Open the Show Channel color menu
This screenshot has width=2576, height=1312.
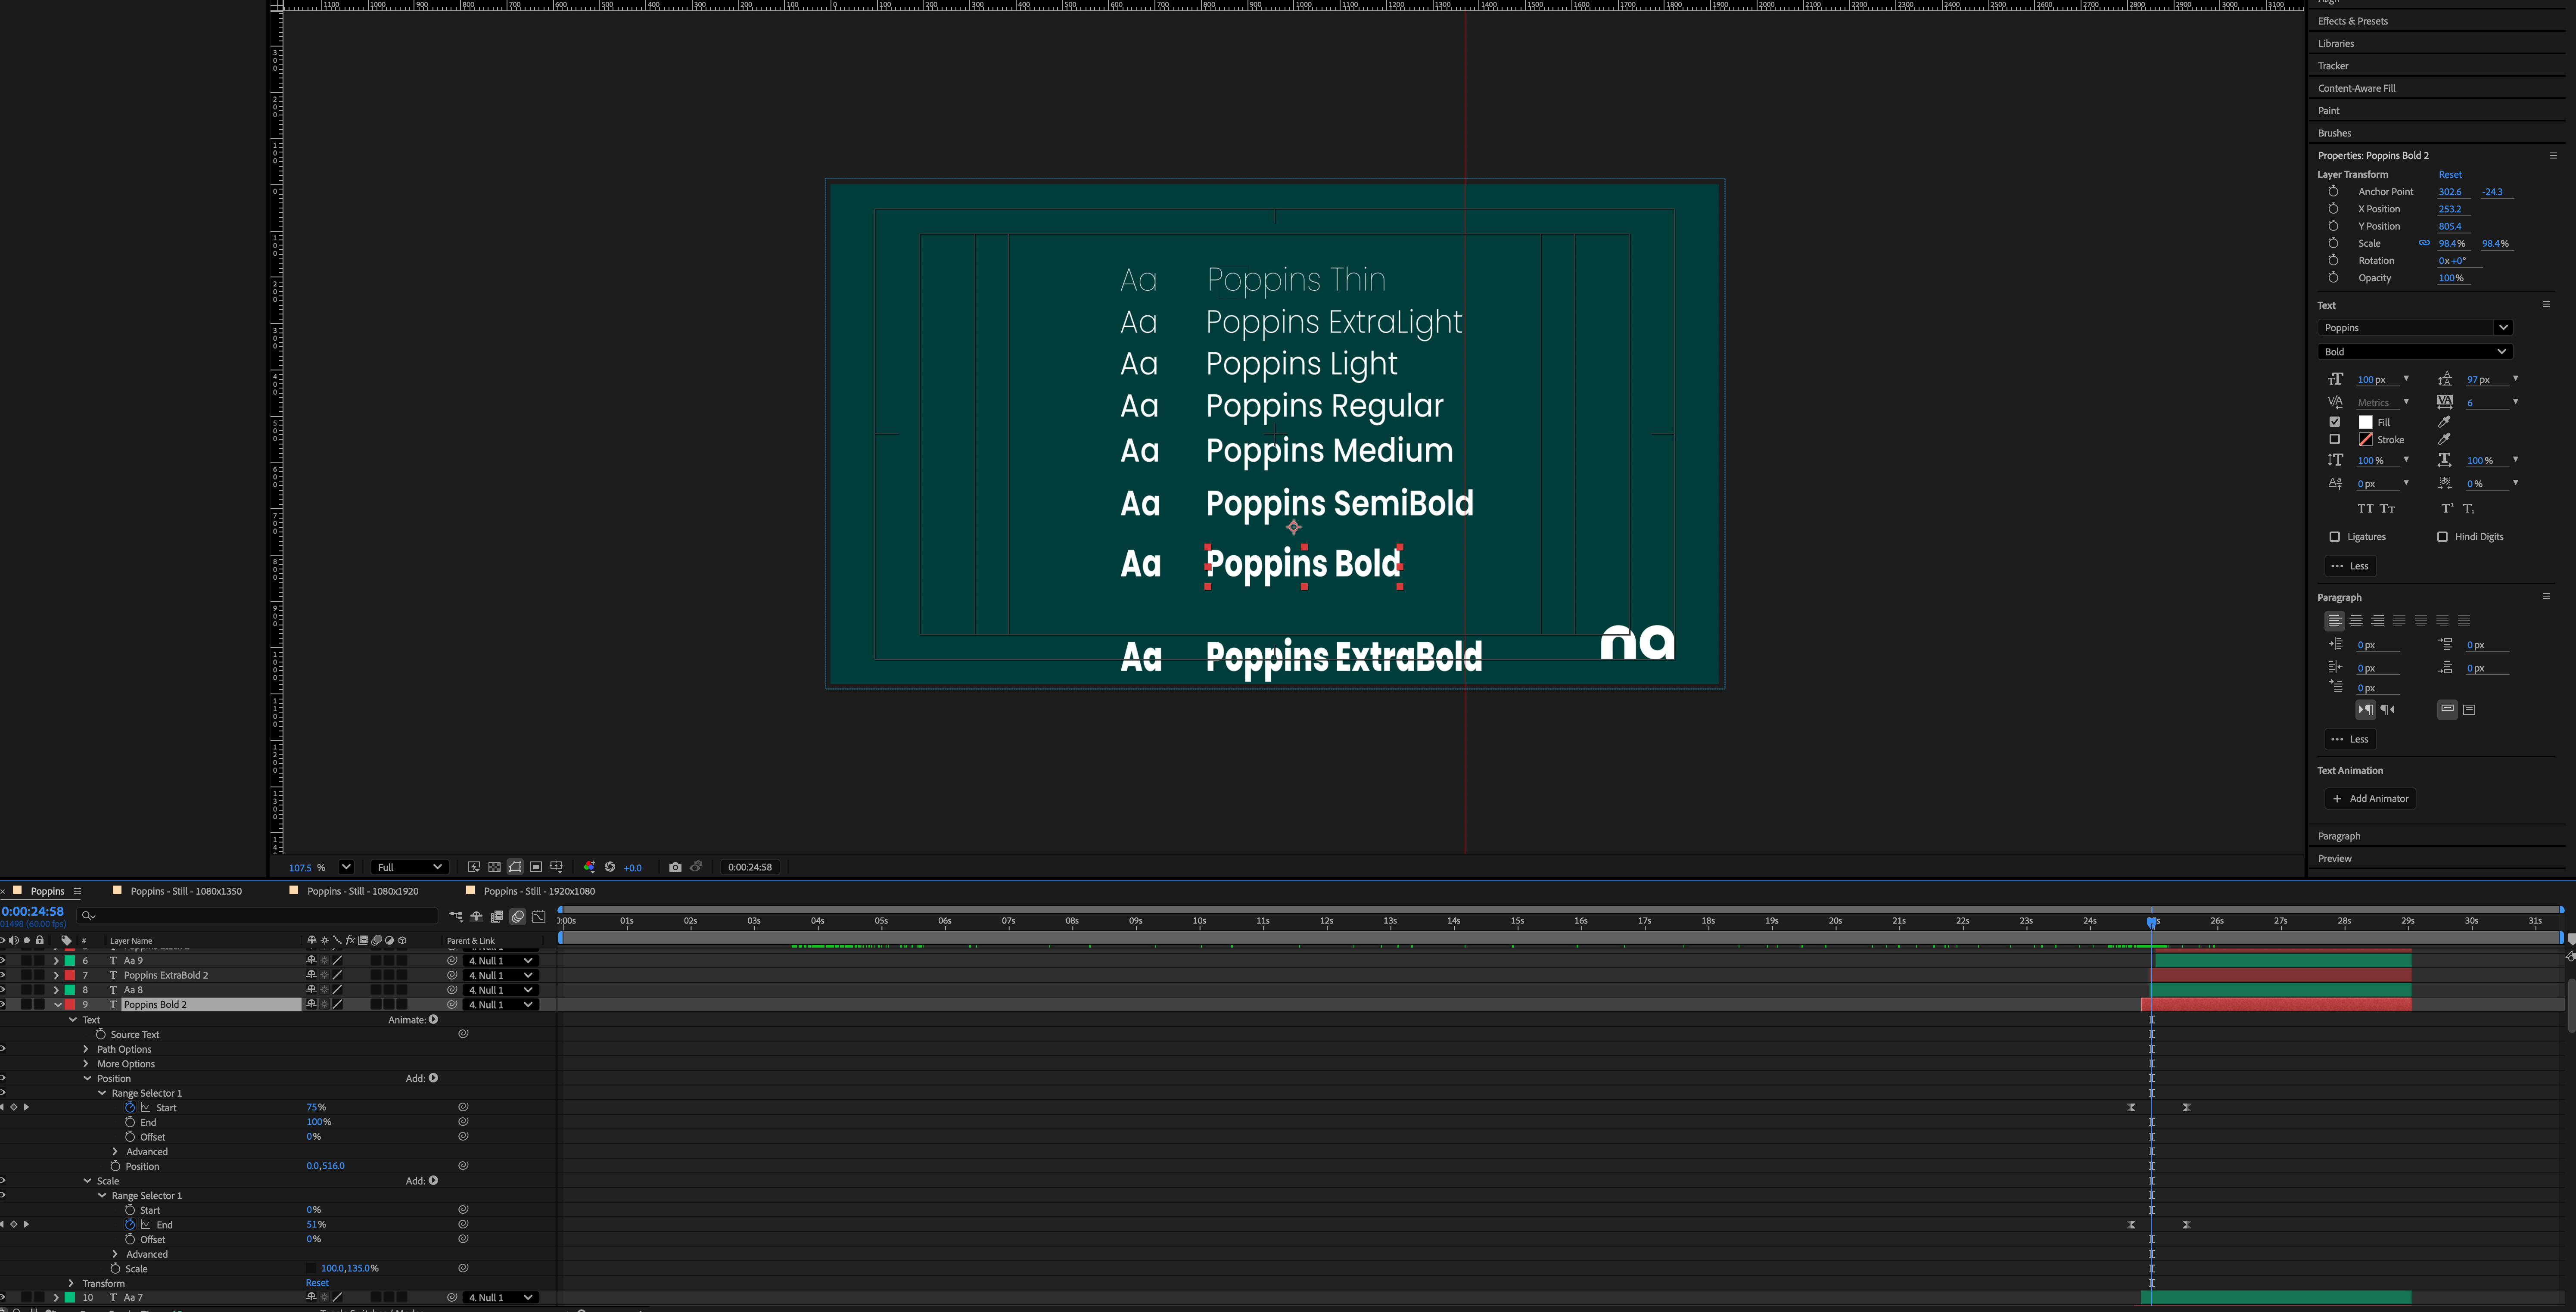pos(589,867)
